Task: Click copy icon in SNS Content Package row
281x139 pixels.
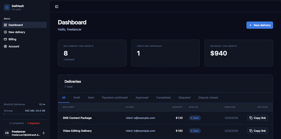Action: [x=251, y=118]
